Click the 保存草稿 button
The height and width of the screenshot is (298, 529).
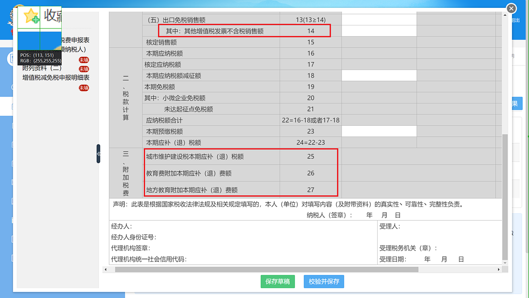pyautogui.click(x=278, y=281)
